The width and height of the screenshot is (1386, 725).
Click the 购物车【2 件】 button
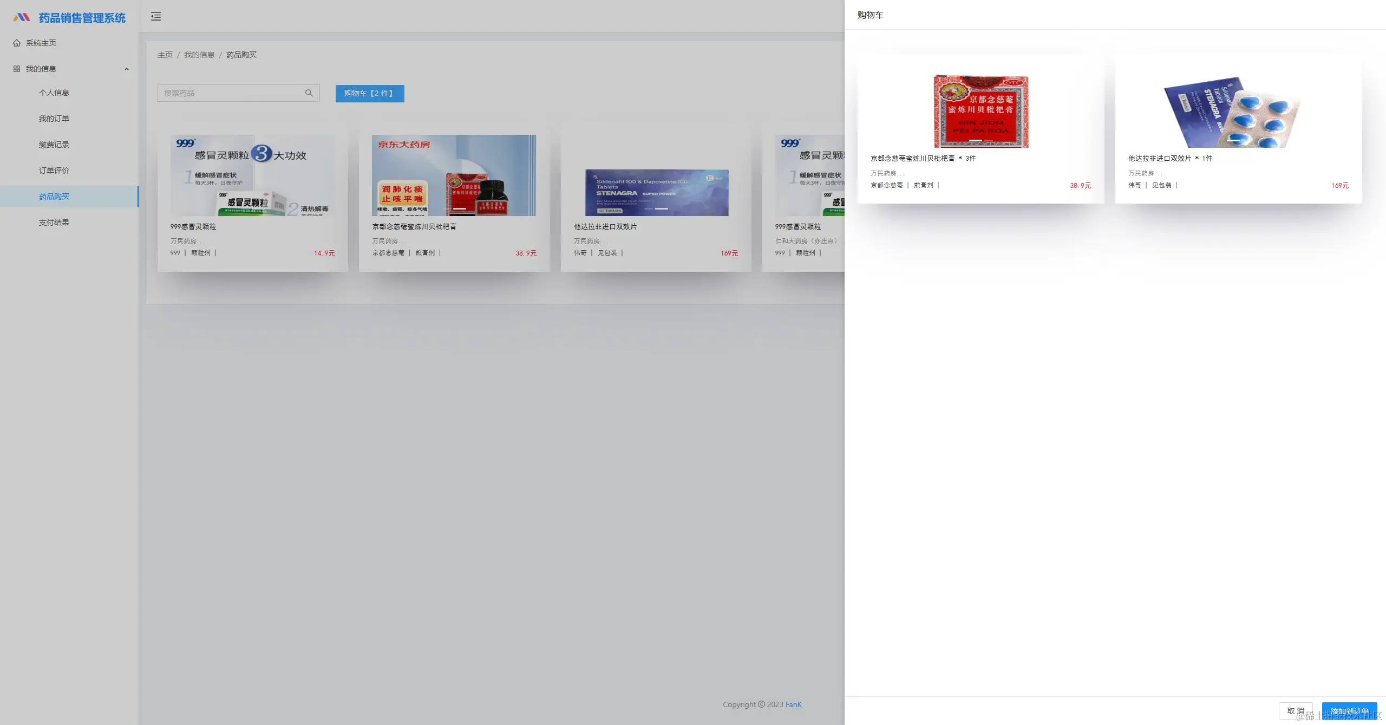(369, 93)
